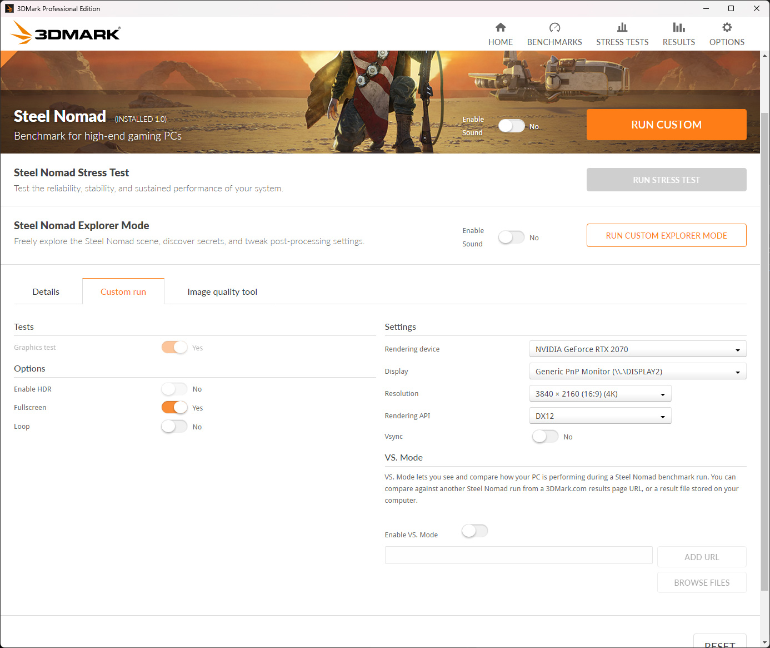Click the VS. Mode URL input field
The image size is (770, 648).
[518, 555]
